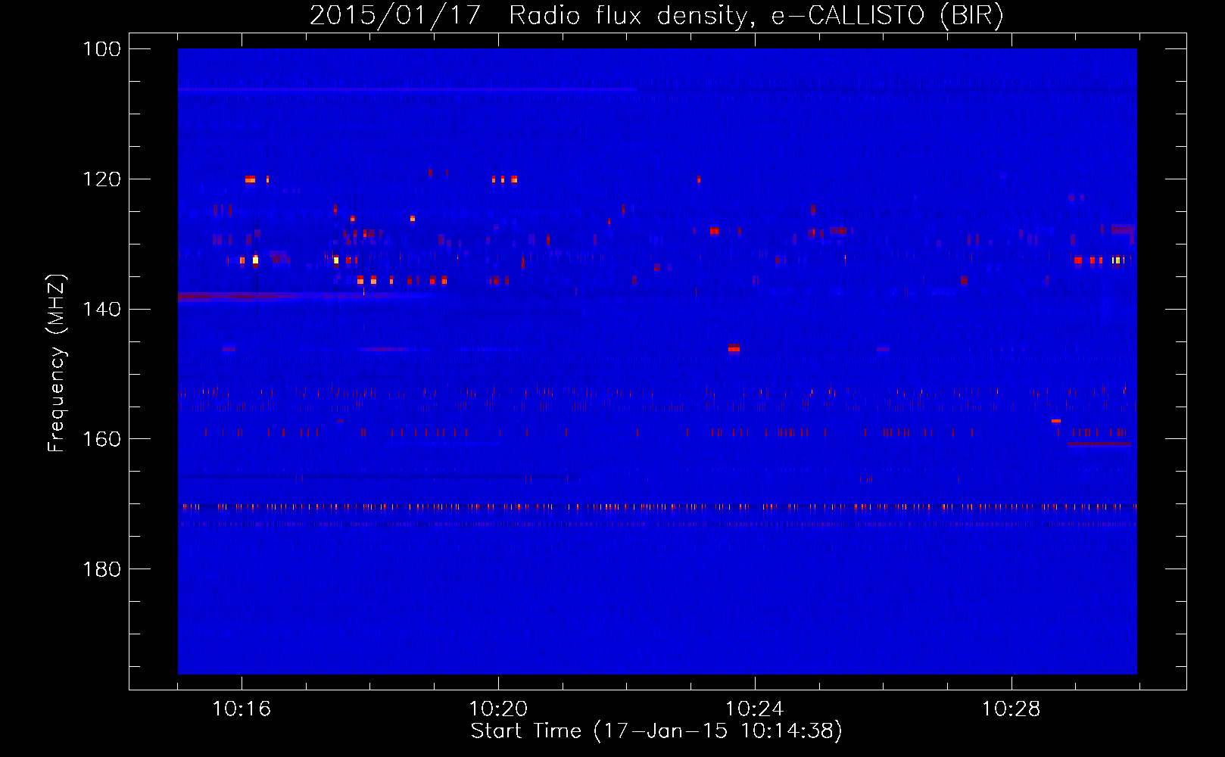Click the plot title "2015/01/17 Radio flux density, e-CALLISTO (BIR)"
Screen dimensions: 1225x757
pos(656,15)
